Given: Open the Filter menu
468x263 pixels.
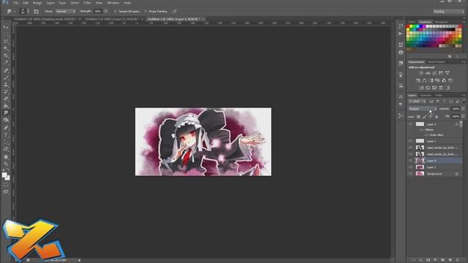Looking at the screenshot, I should 87,3.
